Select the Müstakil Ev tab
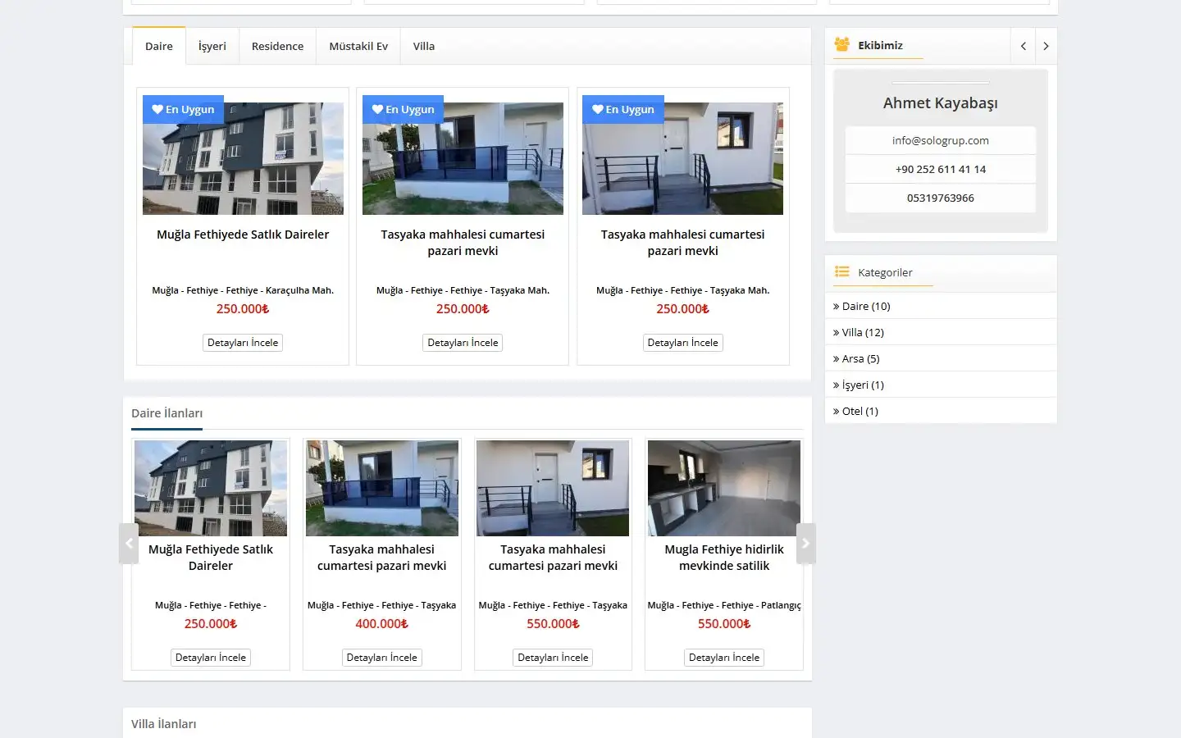This screenshot has height=738, width=1181. (358, 46)
